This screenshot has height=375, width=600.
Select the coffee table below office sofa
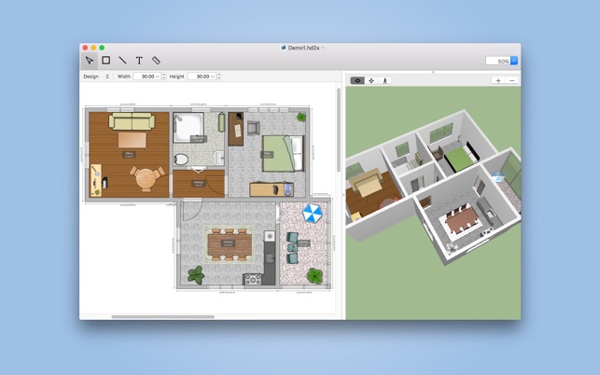click(132, 140)
